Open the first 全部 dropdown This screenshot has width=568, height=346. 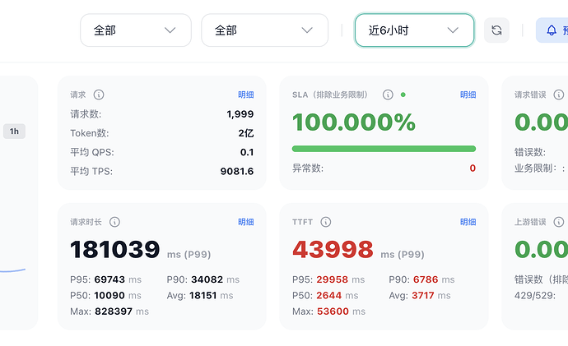136,30
